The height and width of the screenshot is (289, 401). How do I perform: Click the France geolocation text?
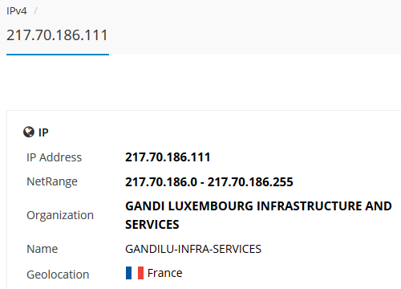[165, 273]
